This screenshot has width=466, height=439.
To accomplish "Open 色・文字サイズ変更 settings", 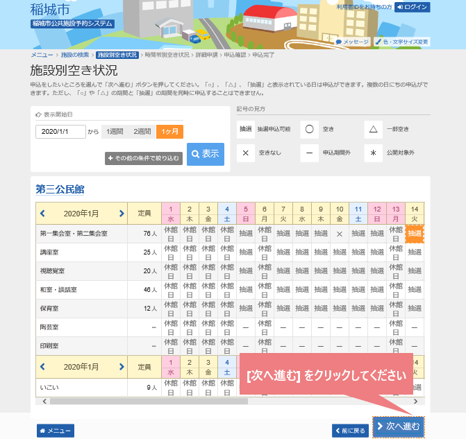I will (402, 42).
